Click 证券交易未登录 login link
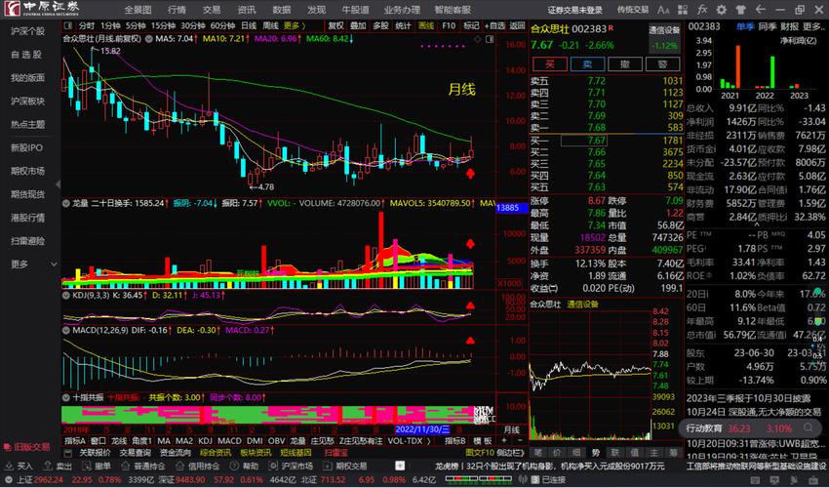This screenshot has height=488, width=829. [x=575, y=10]
